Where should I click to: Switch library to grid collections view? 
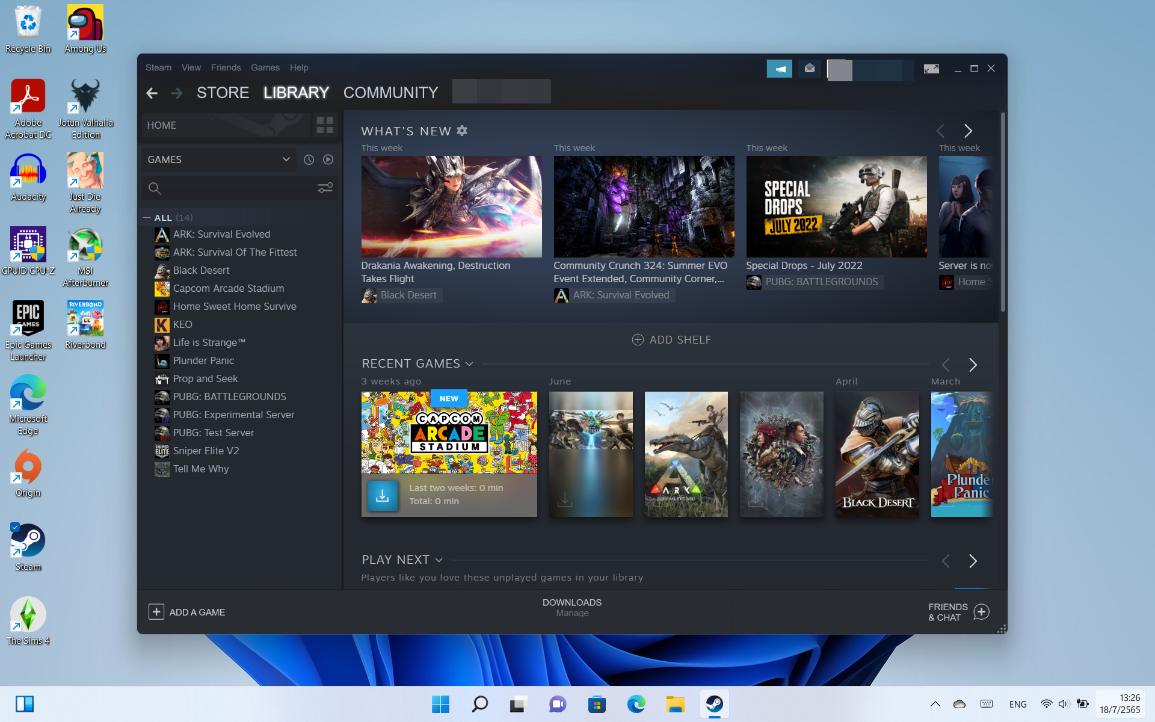coord(325,125)
